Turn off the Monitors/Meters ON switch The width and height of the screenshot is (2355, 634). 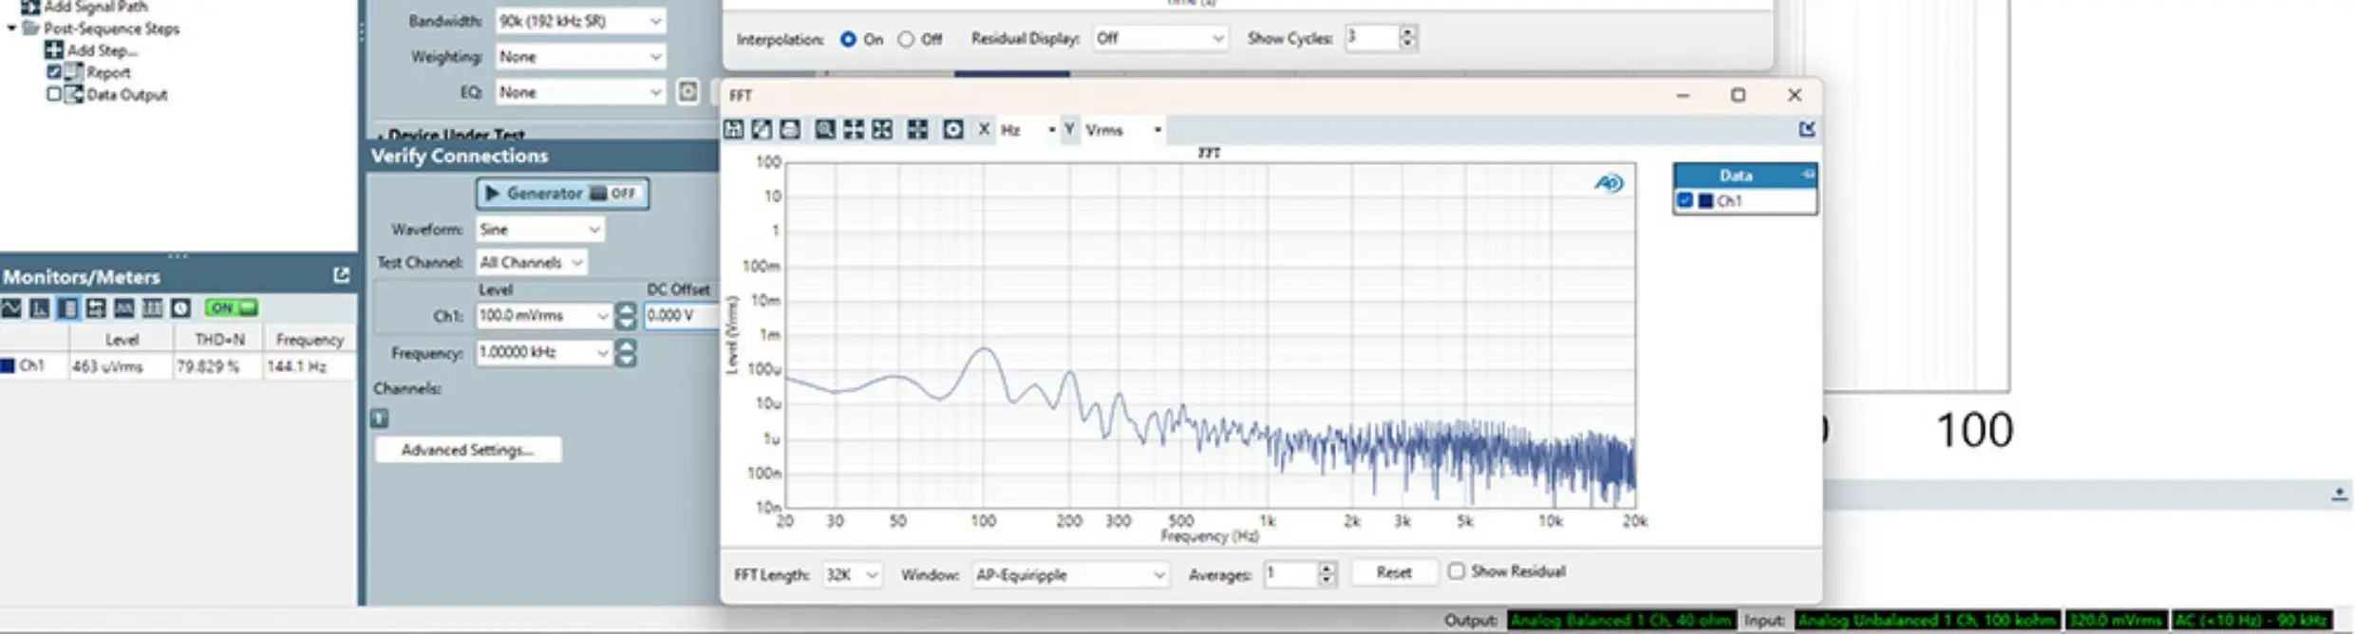click(231, 308)
